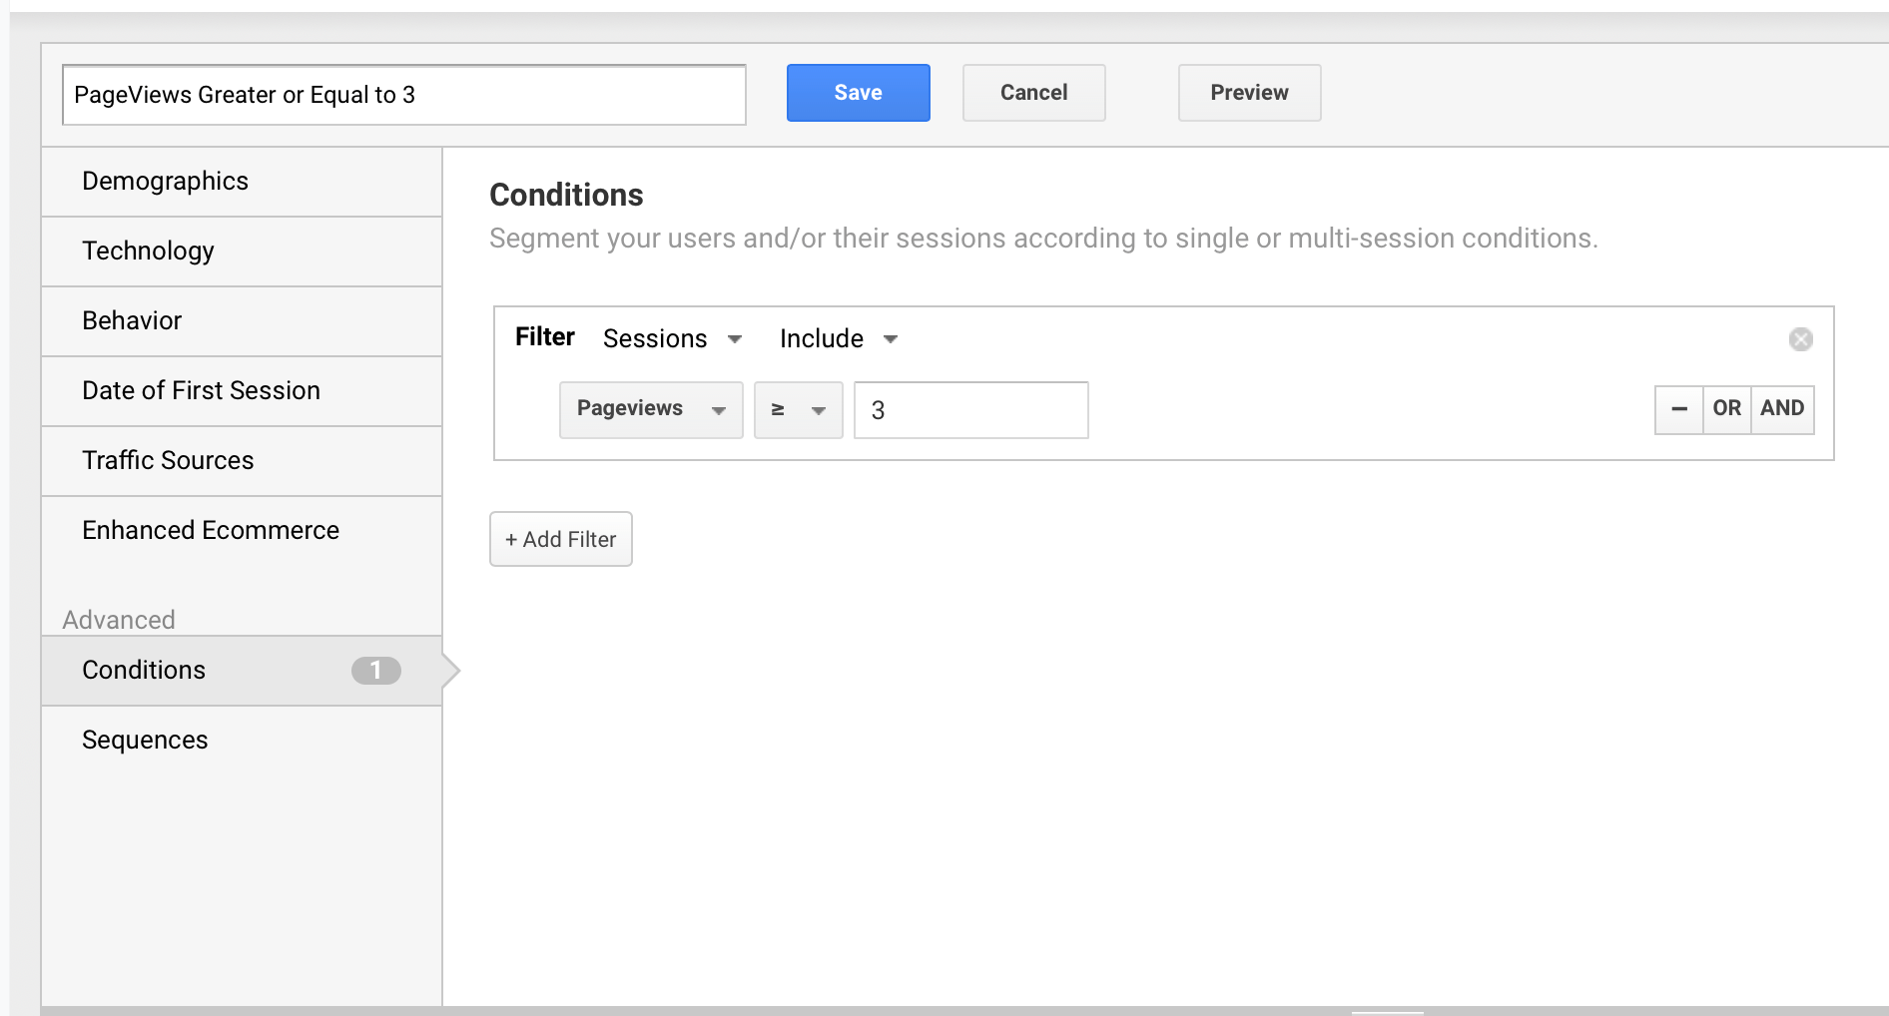
Task: Click the minus button to remove condition
Action: coord(1678,409)
